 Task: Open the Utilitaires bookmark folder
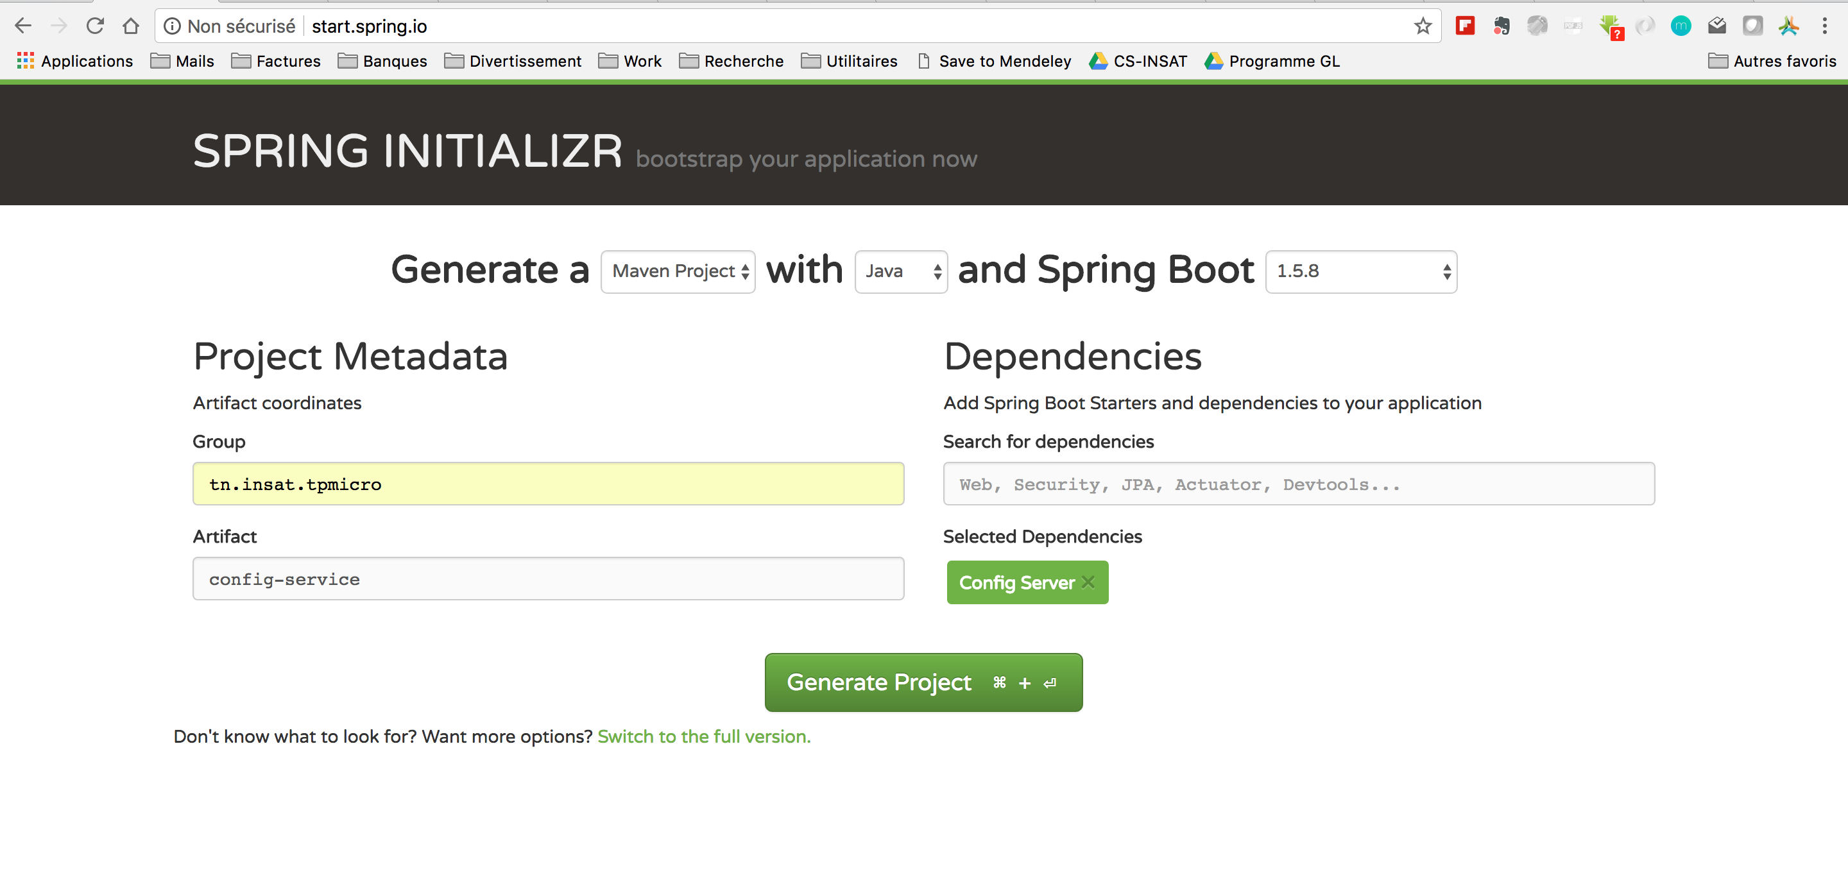[x=850, y=61]
